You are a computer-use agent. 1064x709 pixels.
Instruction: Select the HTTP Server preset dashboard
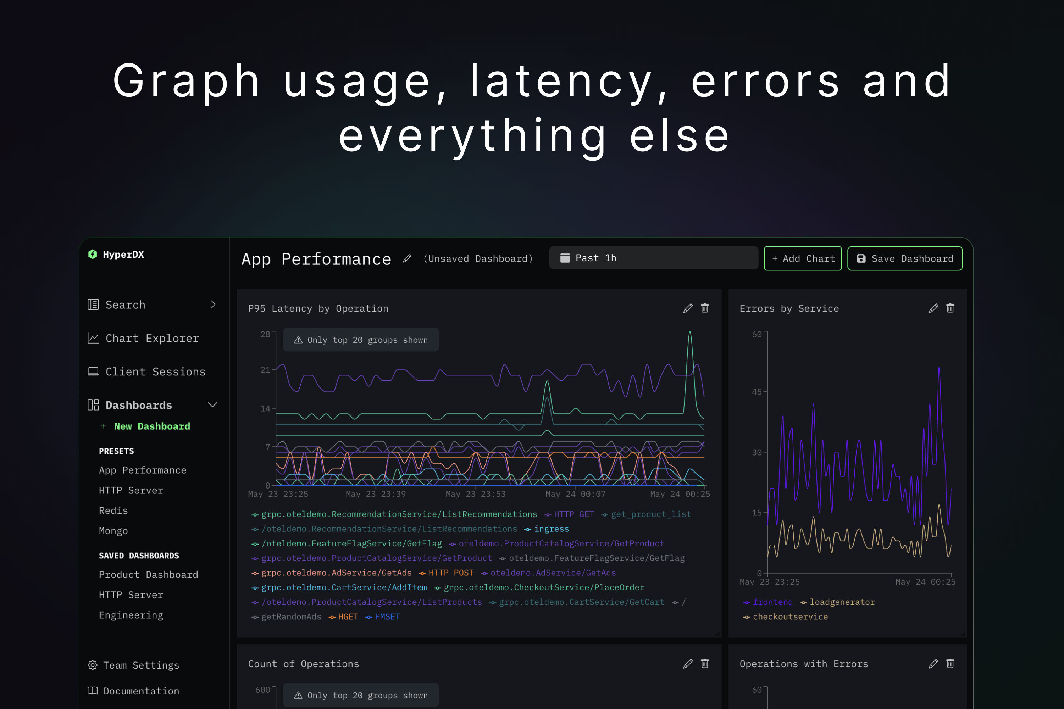131,491
